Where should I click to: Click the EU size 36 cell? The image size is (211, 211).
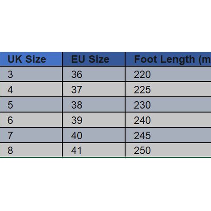click(x=94, y=75)
